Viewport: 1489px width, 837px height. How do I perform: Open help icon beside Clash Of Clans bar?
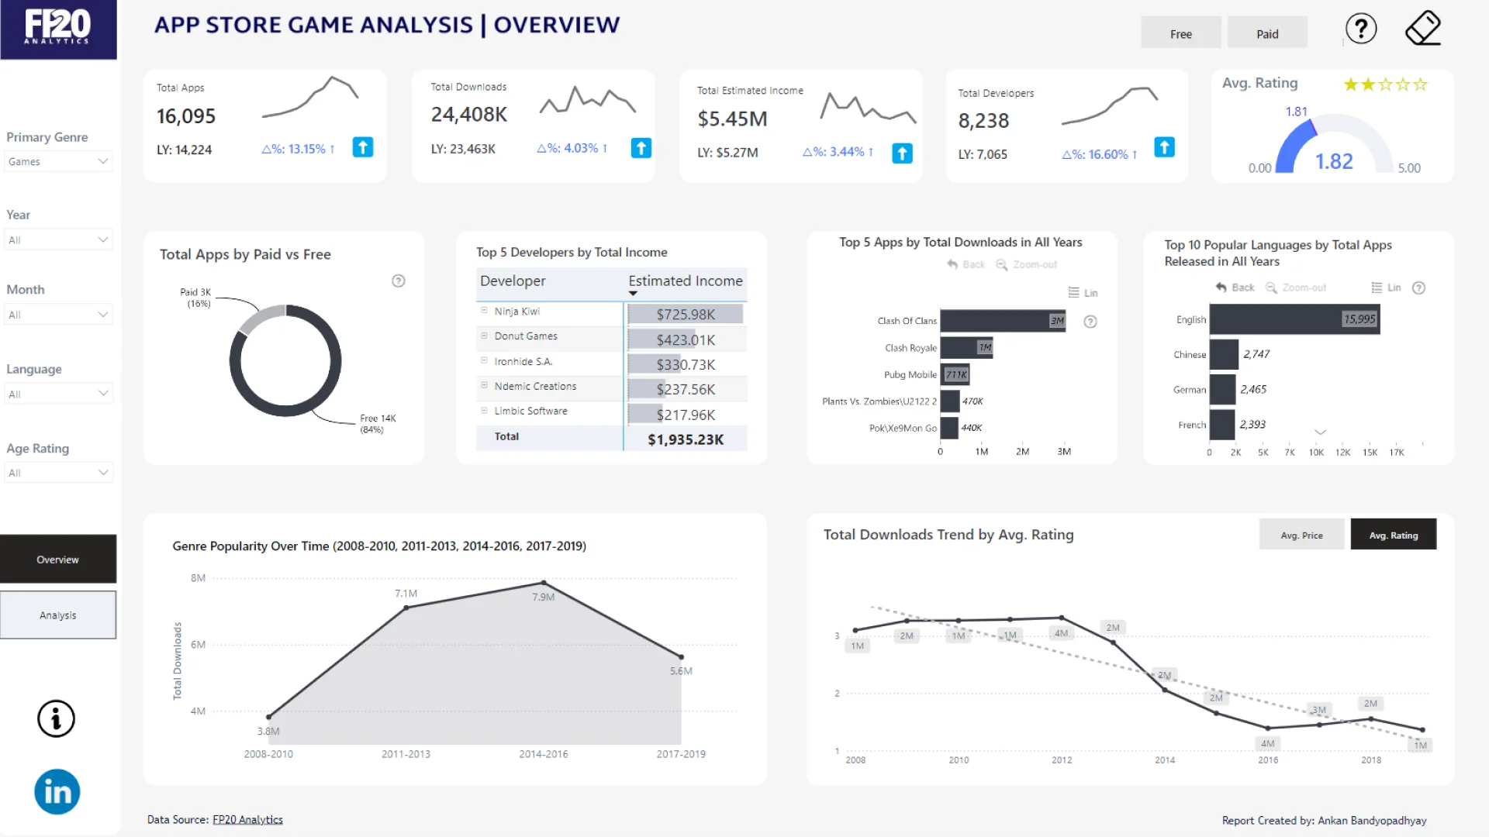pos(1090,322)
